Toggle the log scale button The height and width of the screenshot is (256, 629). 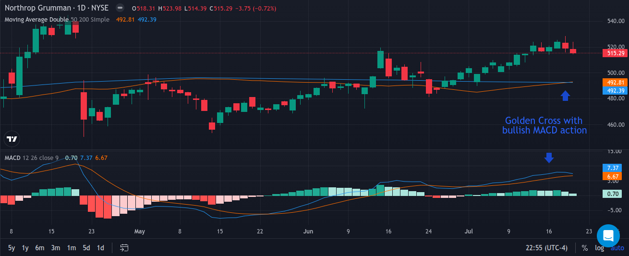point(599,248)
